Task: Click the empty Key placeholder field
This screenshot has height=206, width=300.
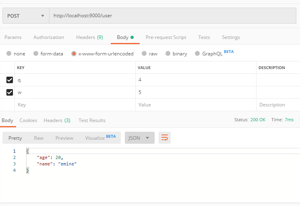Action: (x=75, y=105)
